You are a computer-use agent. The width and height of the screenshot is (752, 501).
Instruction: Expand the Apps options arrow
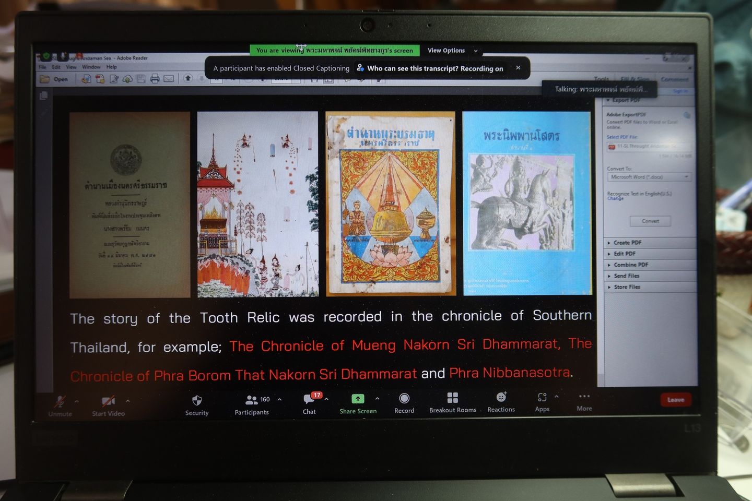coord(557,397)
